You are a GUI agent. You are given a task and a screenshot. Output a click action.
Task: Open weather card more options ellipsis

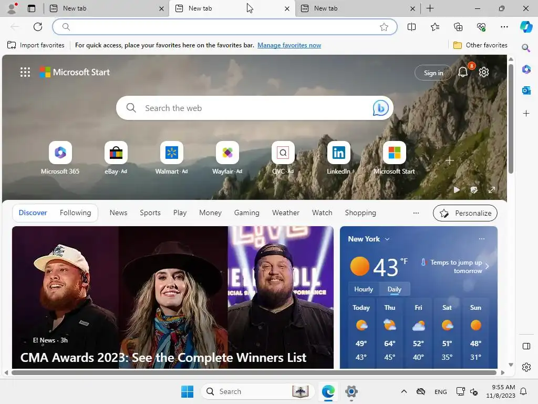click(x=482, y=239)
